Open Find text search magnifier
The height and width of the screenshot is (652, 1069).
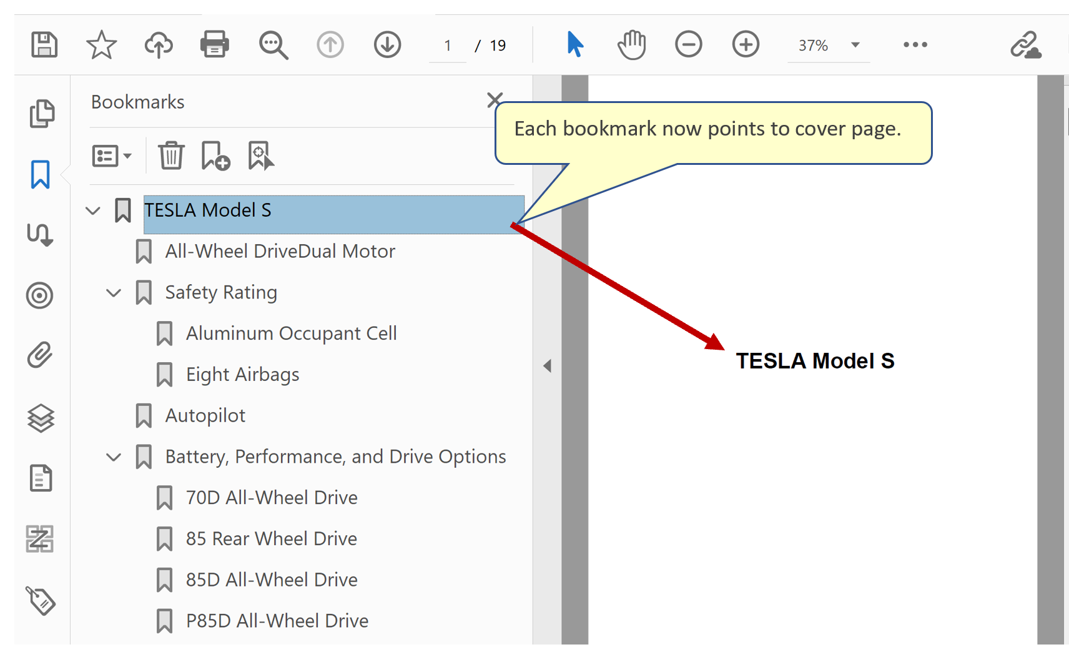click(273, 45)
